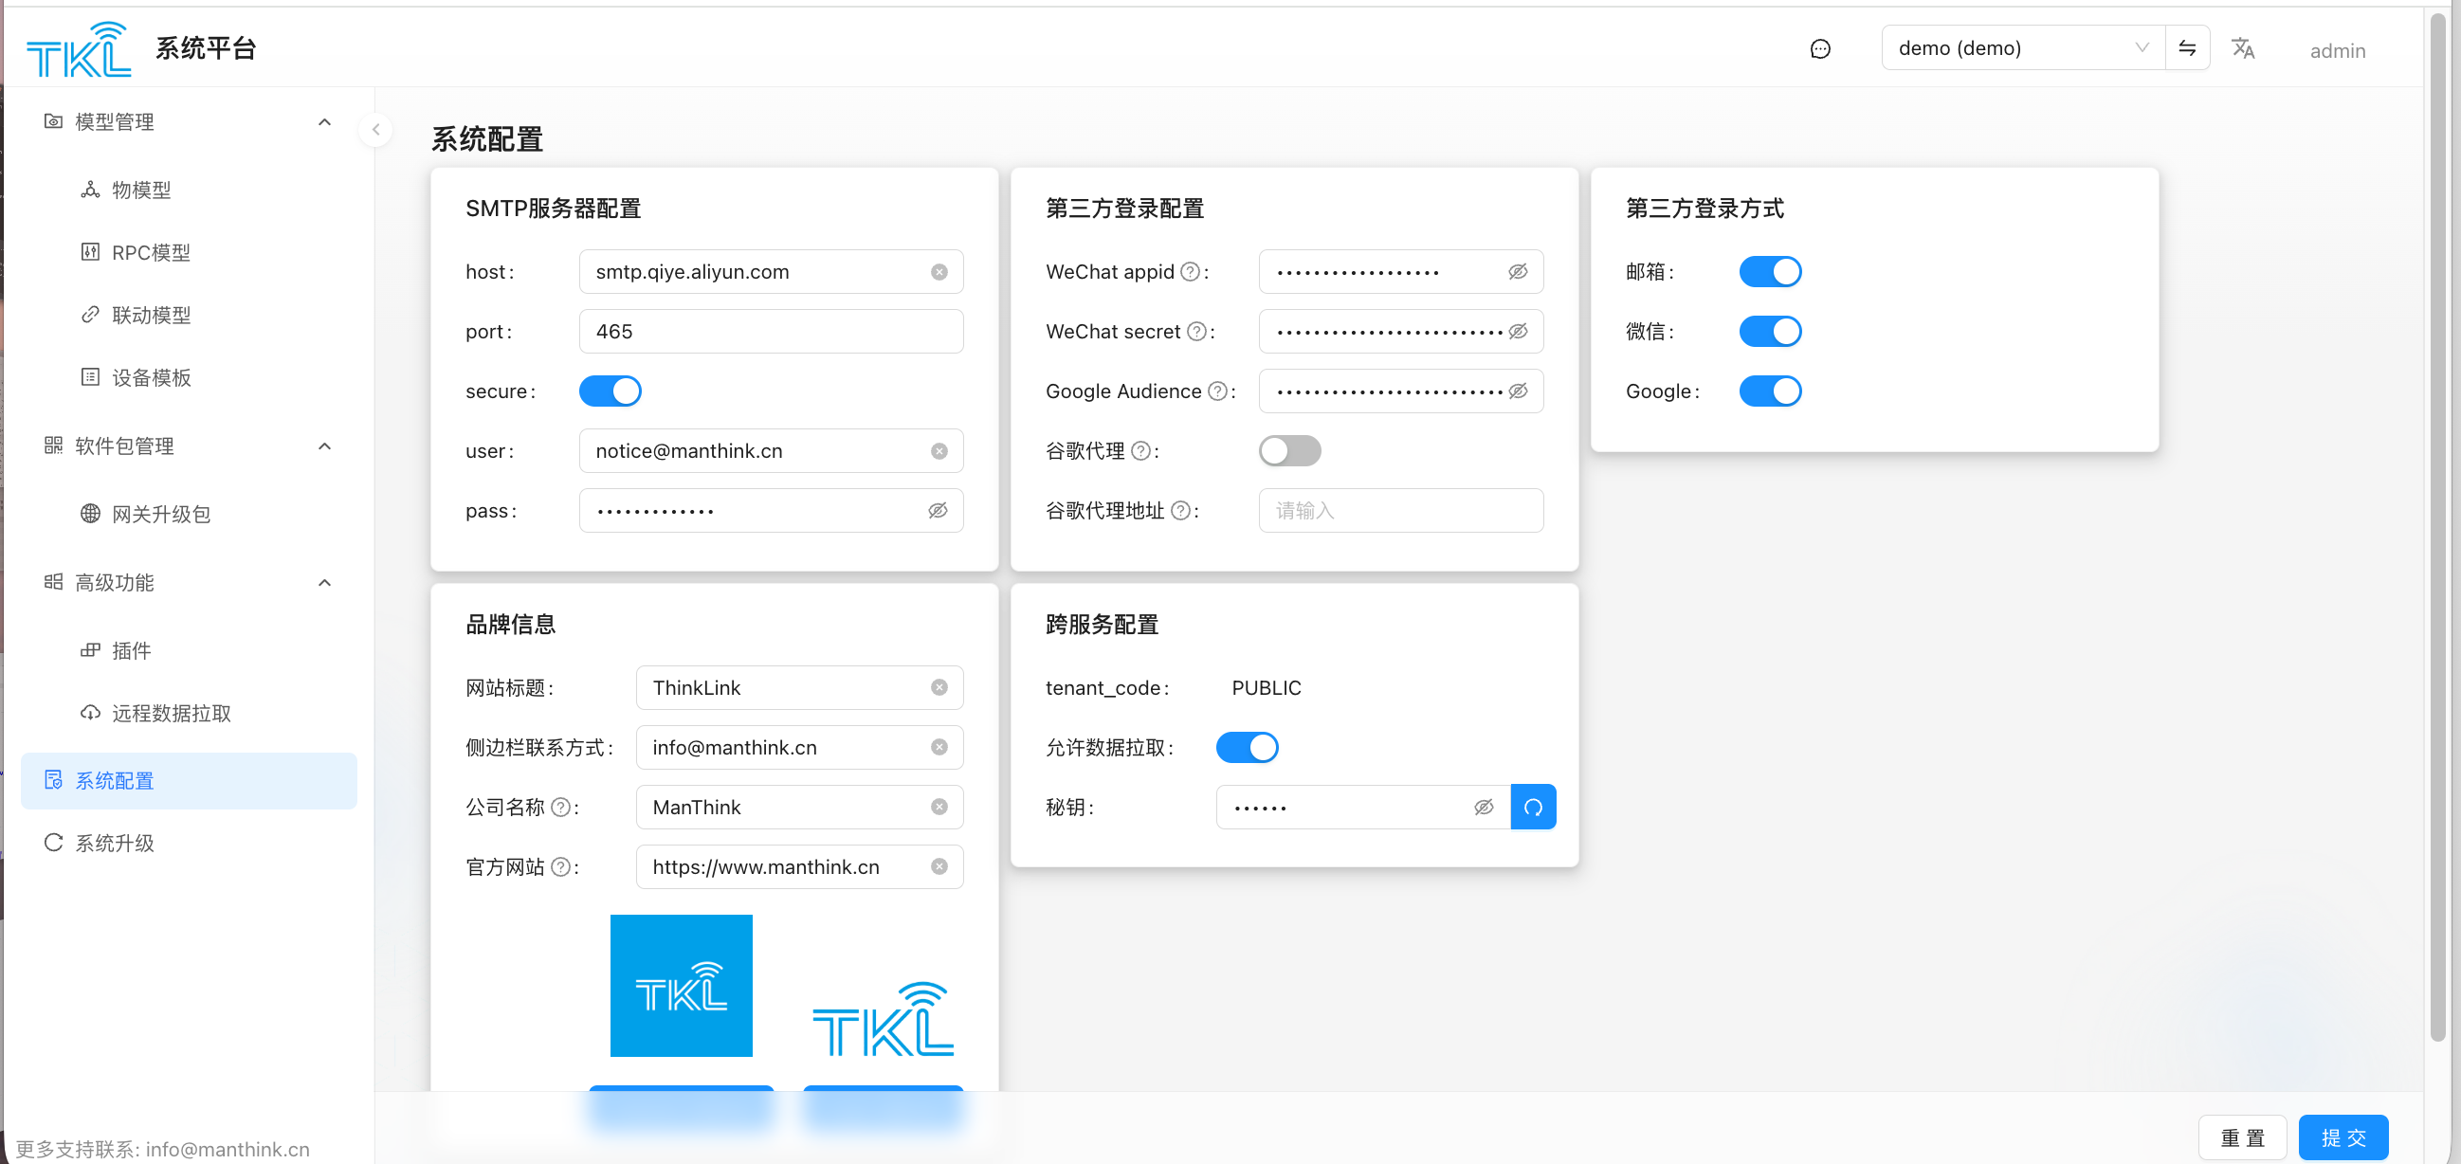Click the 秘钥 input field
The image size is (2461, 1164).
[1363, 807]
